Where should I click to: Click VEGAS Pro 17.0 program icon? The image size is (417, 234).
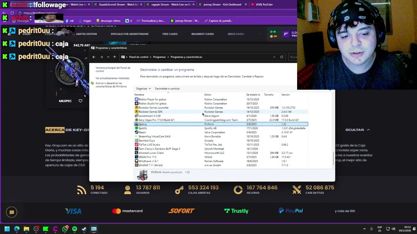tap(137, 157)
